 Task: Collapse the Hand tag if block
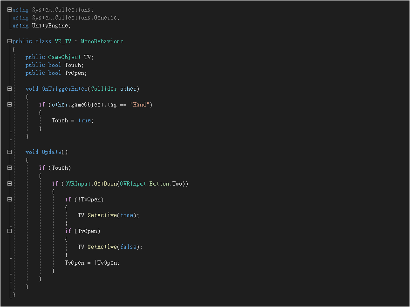pos(9,104)
